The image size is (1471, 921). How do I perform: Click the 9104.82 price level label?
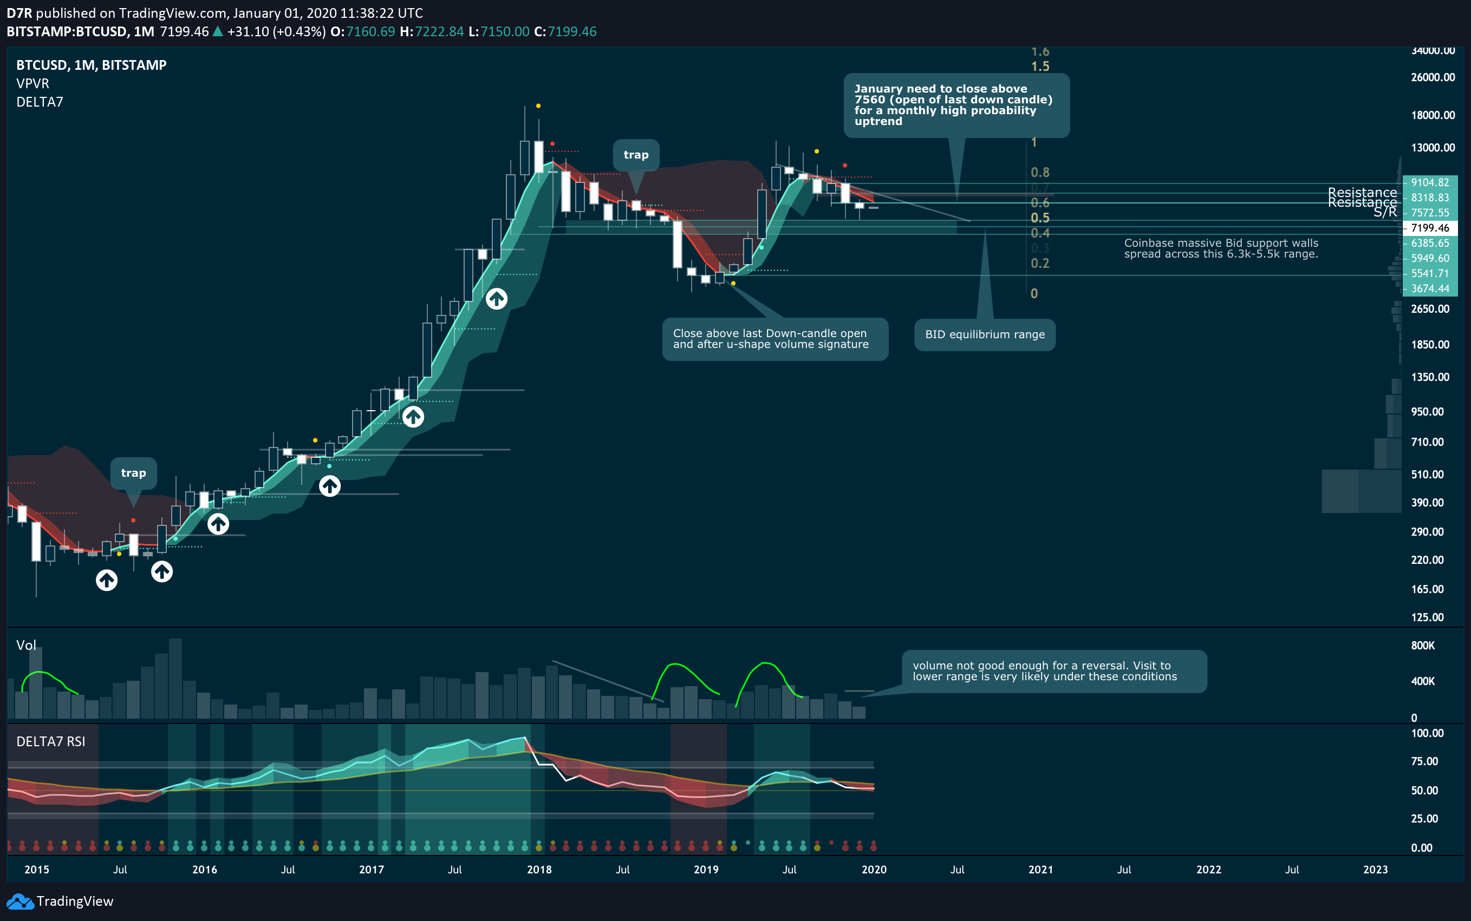tap(1429, 183)
